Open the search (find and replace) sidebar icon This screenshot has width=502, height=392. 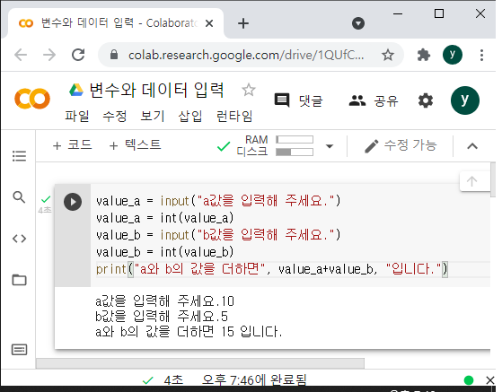coord(19,197)
